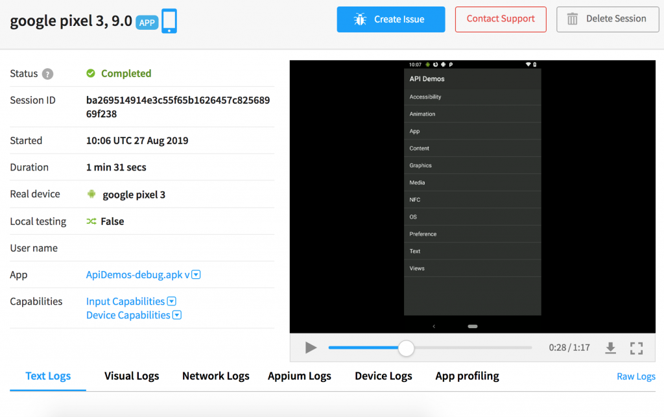Expand the Device Capabilities dropdown

pos(177,315)
